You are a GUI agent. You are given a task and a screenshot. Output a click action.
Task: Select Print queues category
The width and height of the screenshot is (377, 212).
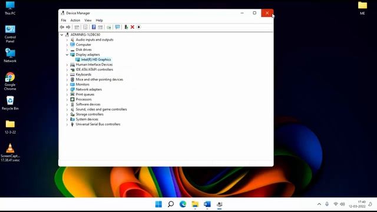pos(85,94)
